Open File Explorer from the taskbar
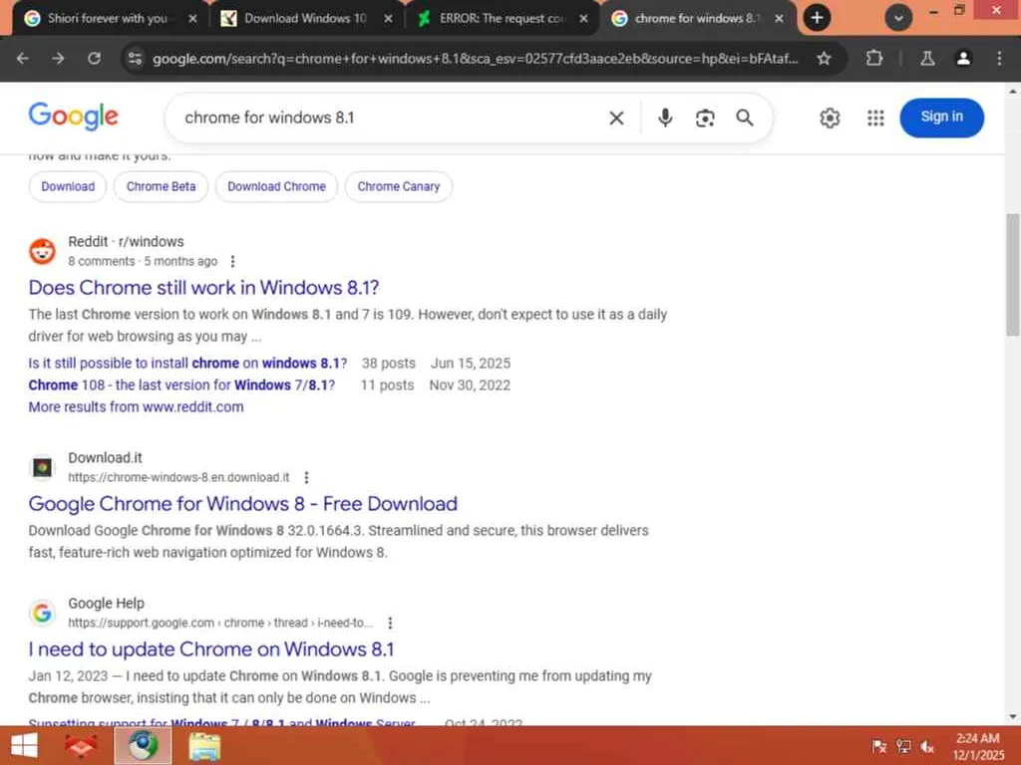 (204, 745)
